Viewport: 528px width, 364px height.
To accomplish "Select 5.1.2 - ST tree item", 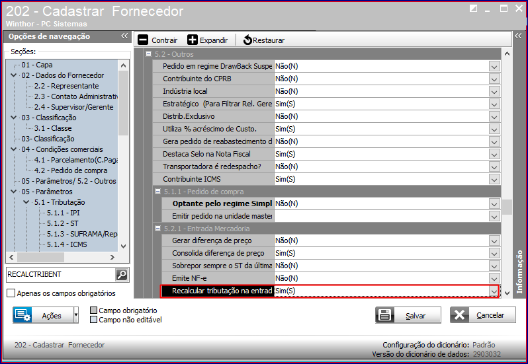I will click(x=63, y=223).
